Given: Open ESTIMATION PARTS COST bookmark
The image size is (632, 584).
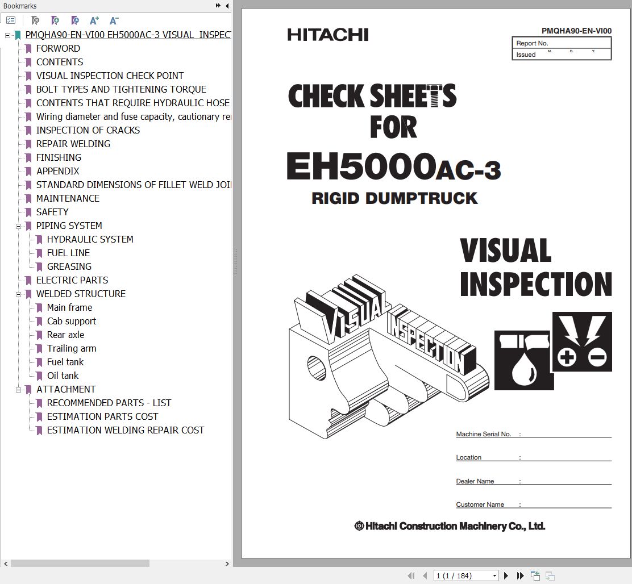Looking at the screenshot, I should 102,417.
